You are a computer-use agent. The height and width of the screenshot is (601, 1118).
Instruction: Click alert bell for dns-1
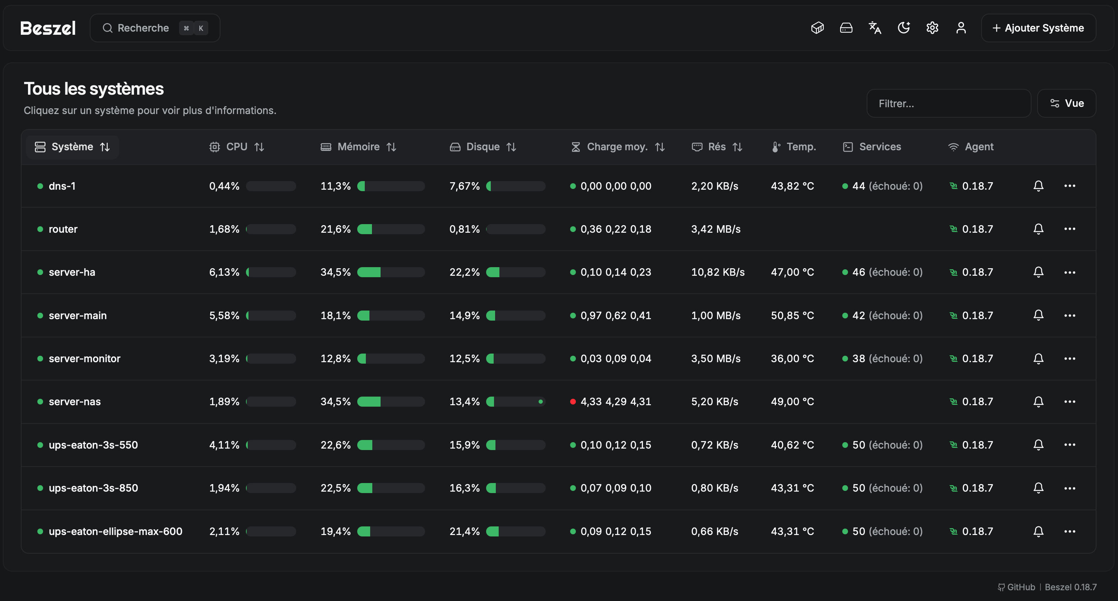tap(1038, 186)
